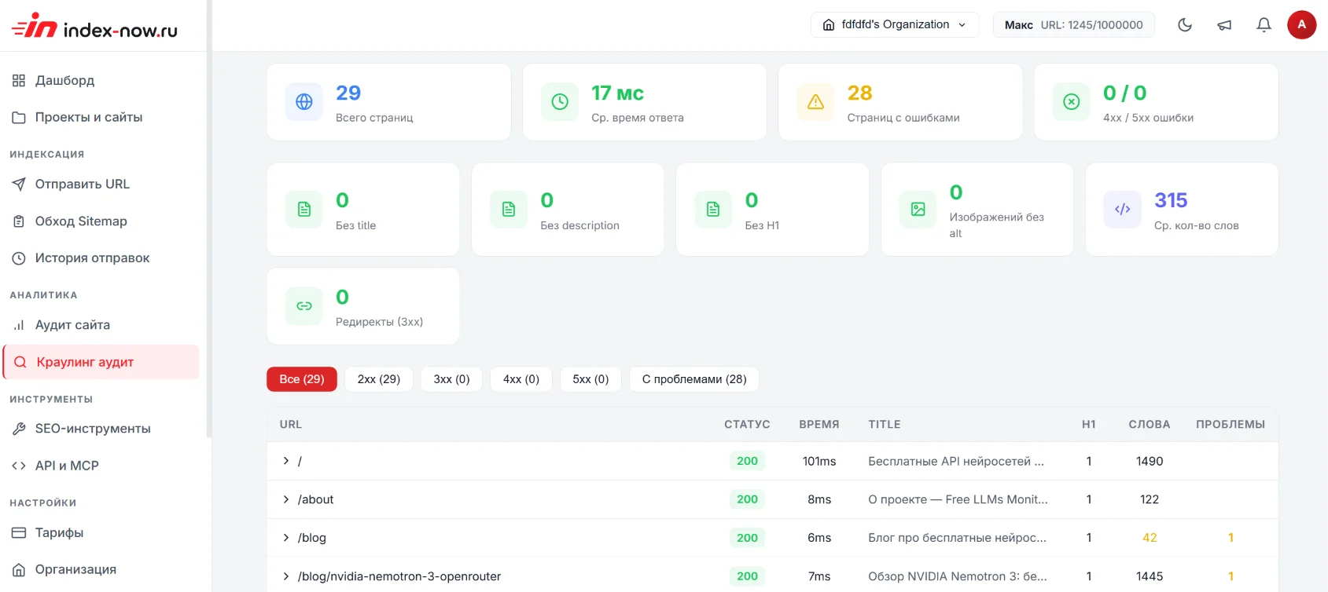Click the sidebar vertical scrollbar
Viewport: 1328px width, 592px height.
tap(208, 218)
